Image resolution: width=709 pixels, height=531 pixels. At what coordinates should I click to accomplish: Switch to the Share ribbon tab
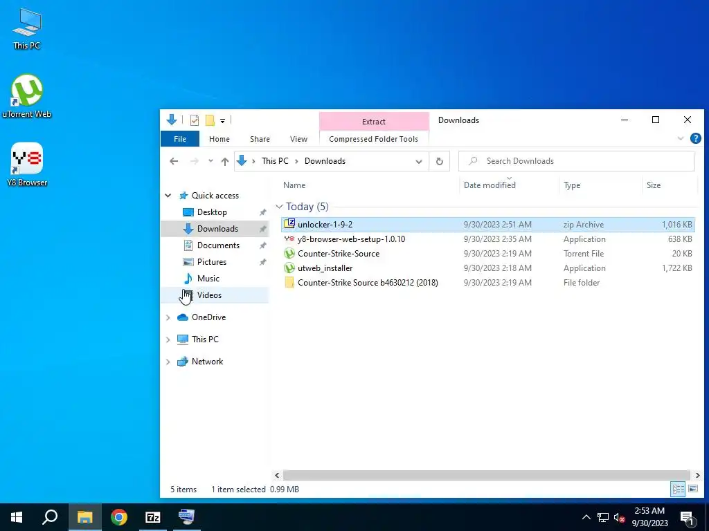pos(260,139)
